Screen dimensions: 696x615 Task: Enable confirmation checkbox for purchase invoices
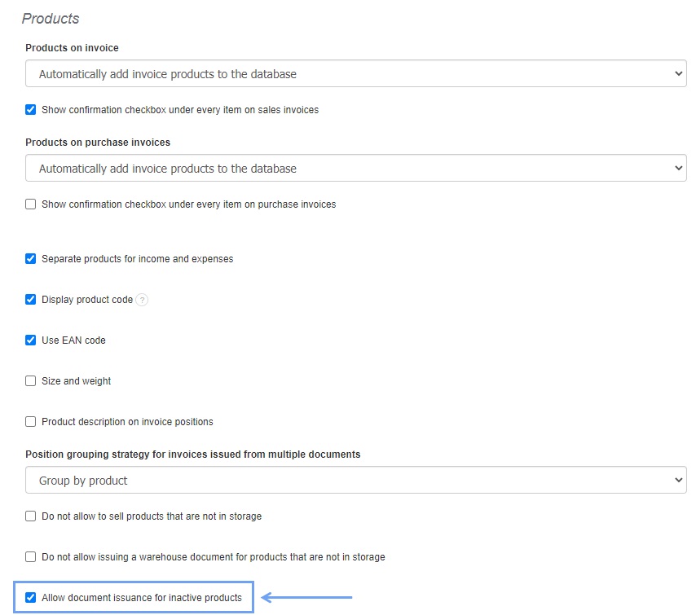point(30,204)
